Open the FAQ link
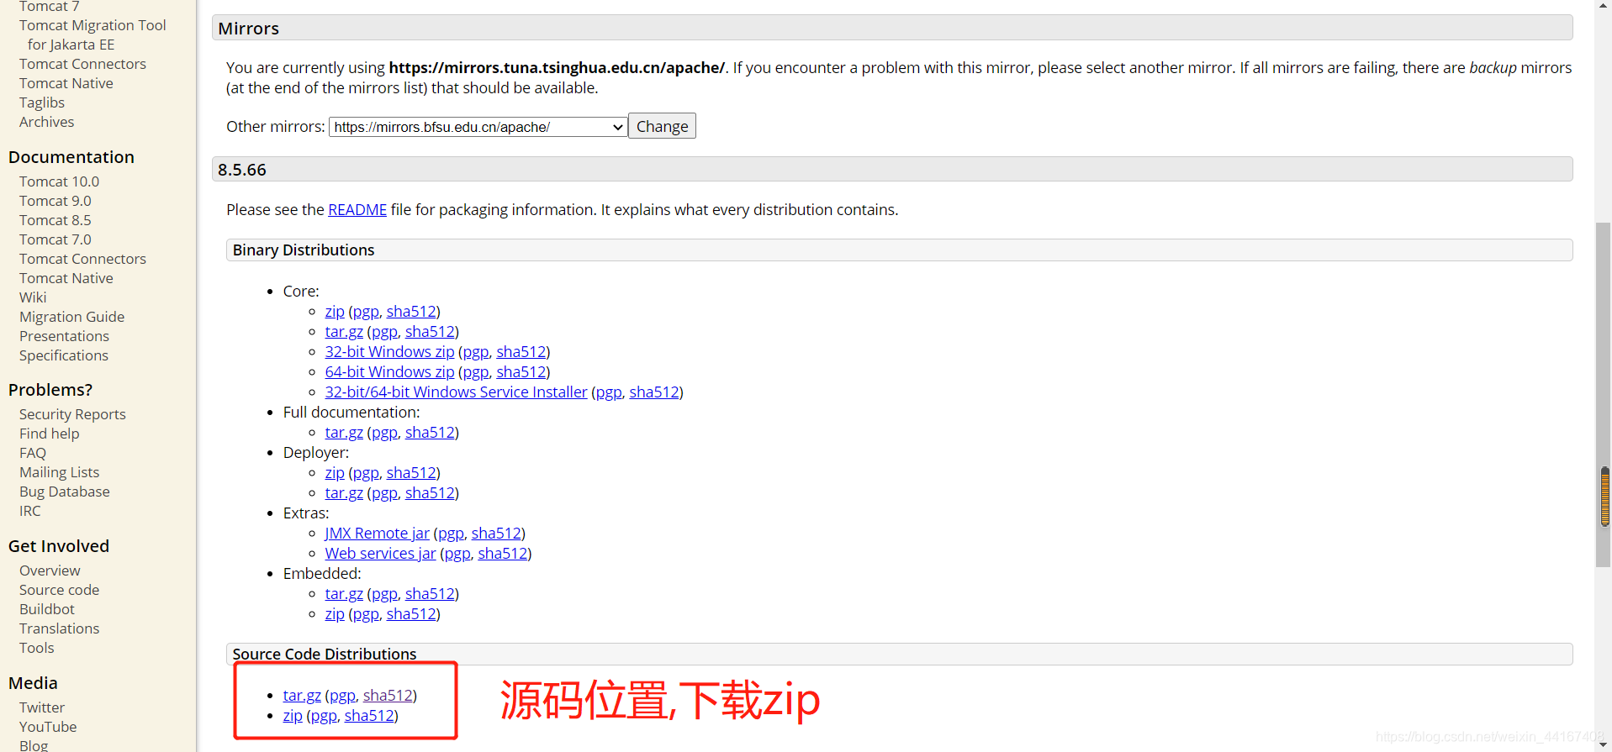This screenshot has width=1612, height=752. coord(33,453)
